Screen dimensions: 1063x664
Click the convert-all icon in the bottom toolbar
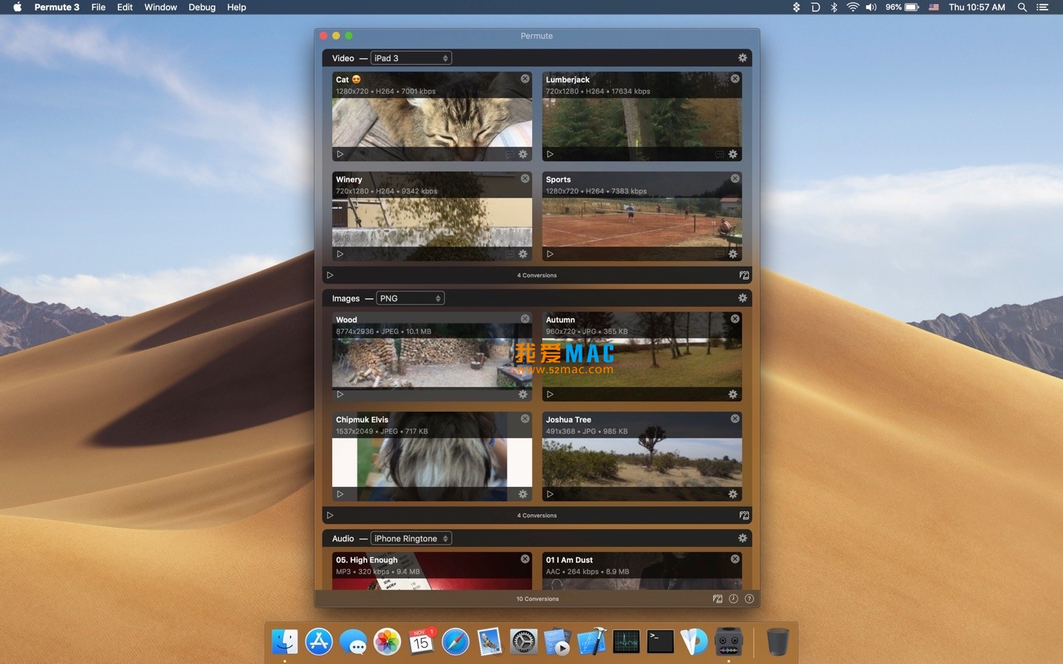coord(717,599)
